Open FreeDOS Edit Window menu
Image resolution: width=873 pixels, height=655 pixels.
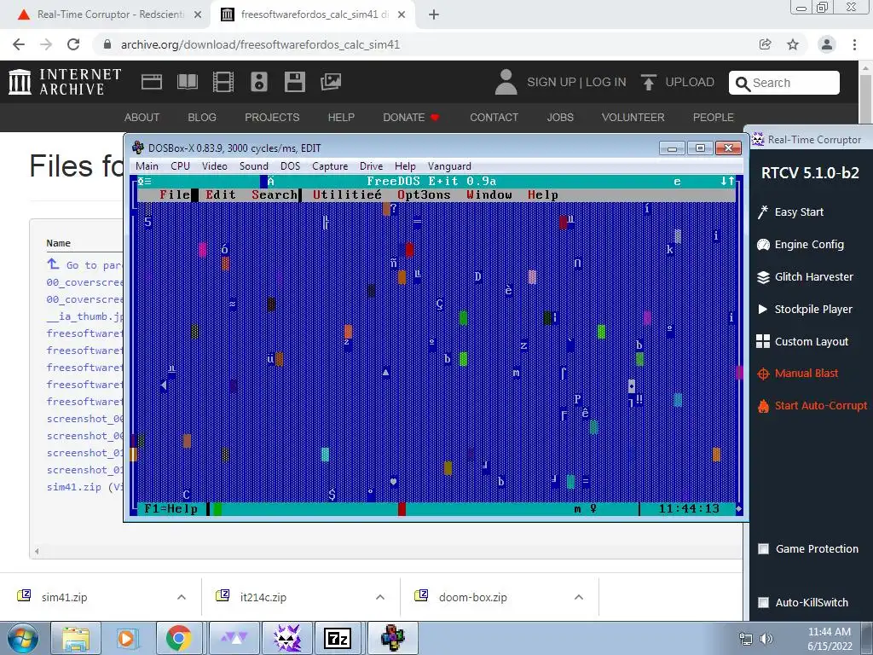(489, 195)
